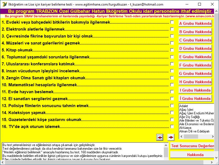219x165 pixels.
Task: Open B Grubu Hakkında info
Action: coord(195,32)
